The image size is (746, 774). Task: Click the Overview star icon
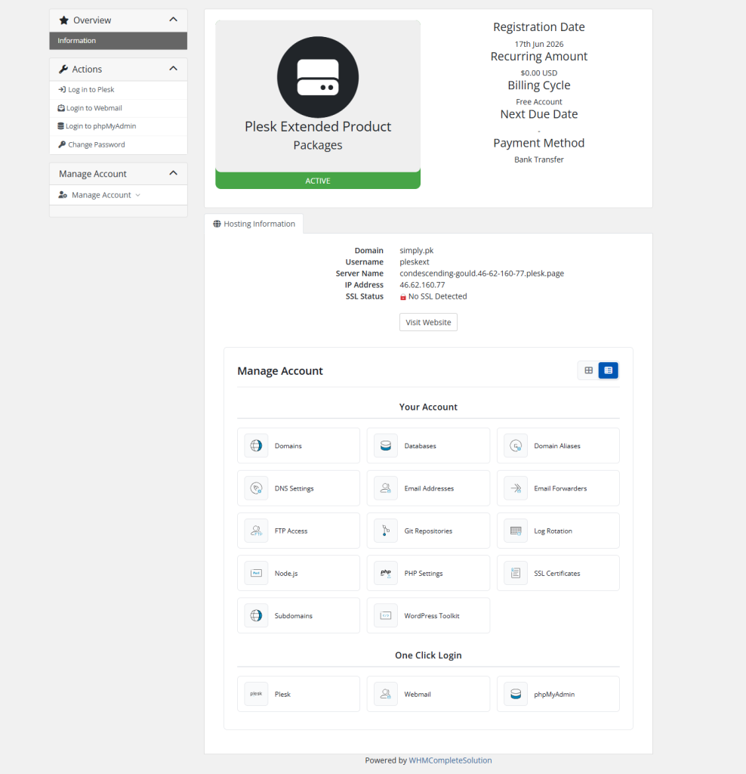point(63,20)
